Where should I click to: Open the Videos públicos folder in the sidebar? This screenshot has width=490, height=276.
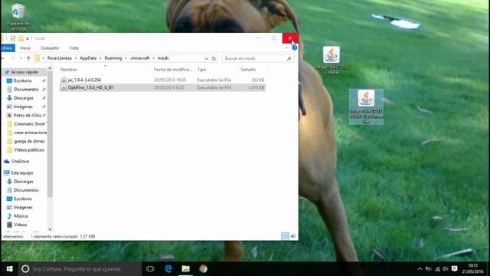point(29,150)
